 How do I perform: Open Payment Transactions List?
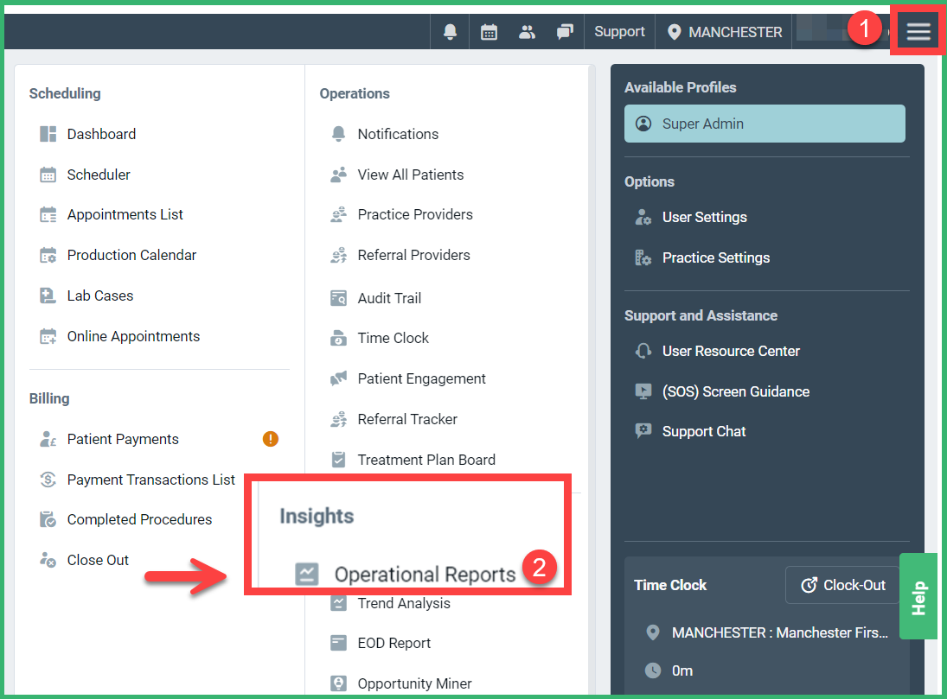point(151,480)
